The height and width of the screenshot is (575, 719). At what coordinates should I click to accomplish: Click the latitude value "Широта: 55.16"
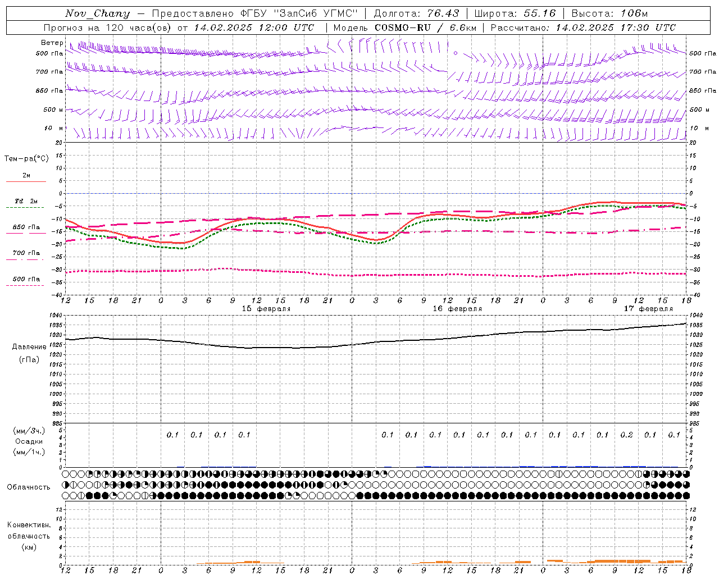pyautogui.click(x=515, y=13)
